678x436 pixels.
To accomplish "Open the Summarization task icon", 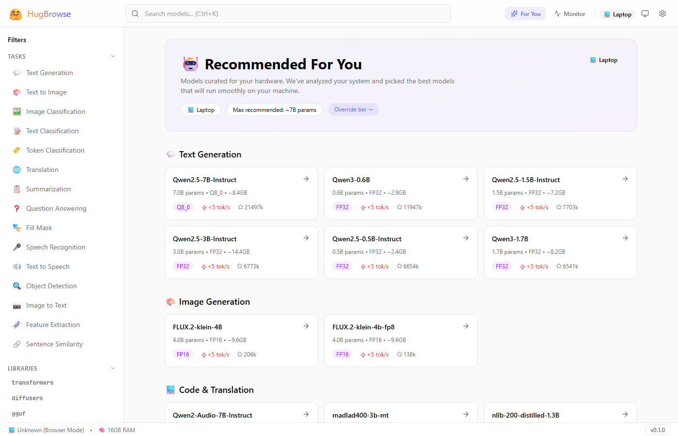I will pyautogui.click(x=16, y=189).
